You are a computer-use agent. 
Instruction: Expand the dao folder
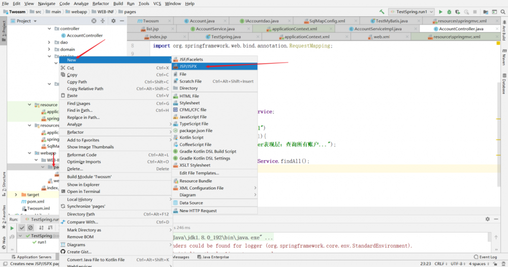50,43
